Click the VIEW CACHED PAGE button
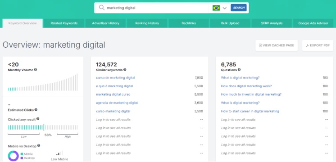336x162 pixels. [x=277, y=45]
